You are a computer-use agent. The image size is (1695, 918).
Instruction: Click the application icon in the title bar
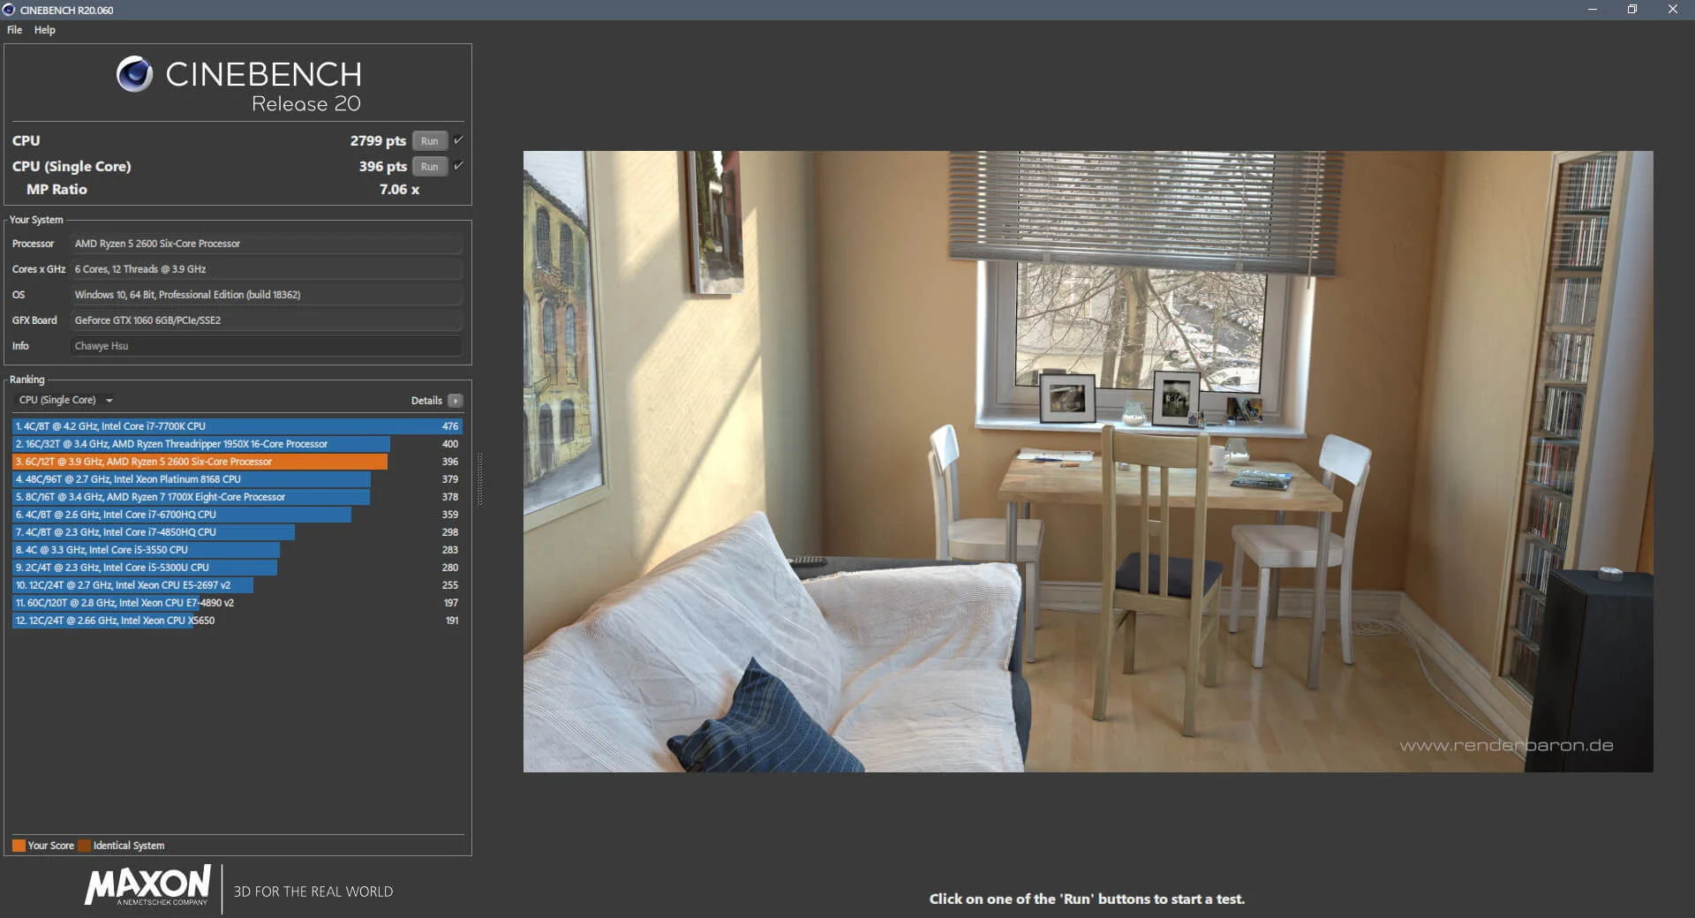point(10,9)
